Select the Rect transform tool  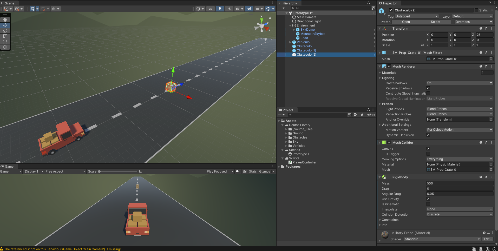click(x=5, y=42)
